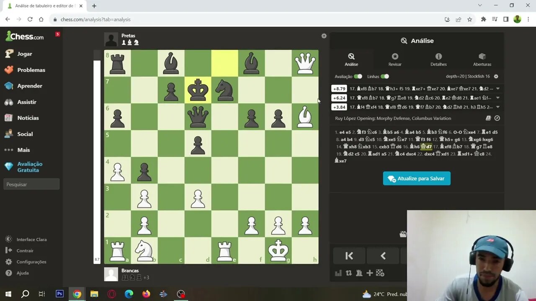Flip the board with the arrows icon

(x=349, y=273)
